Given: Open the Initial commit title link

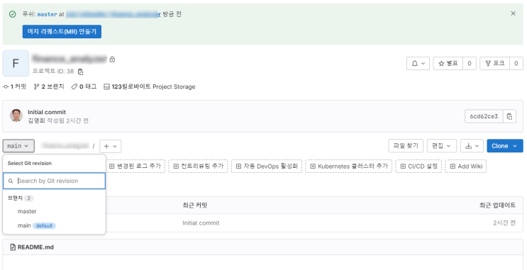Looking at the screenshot, I should (x=47, y=112).
